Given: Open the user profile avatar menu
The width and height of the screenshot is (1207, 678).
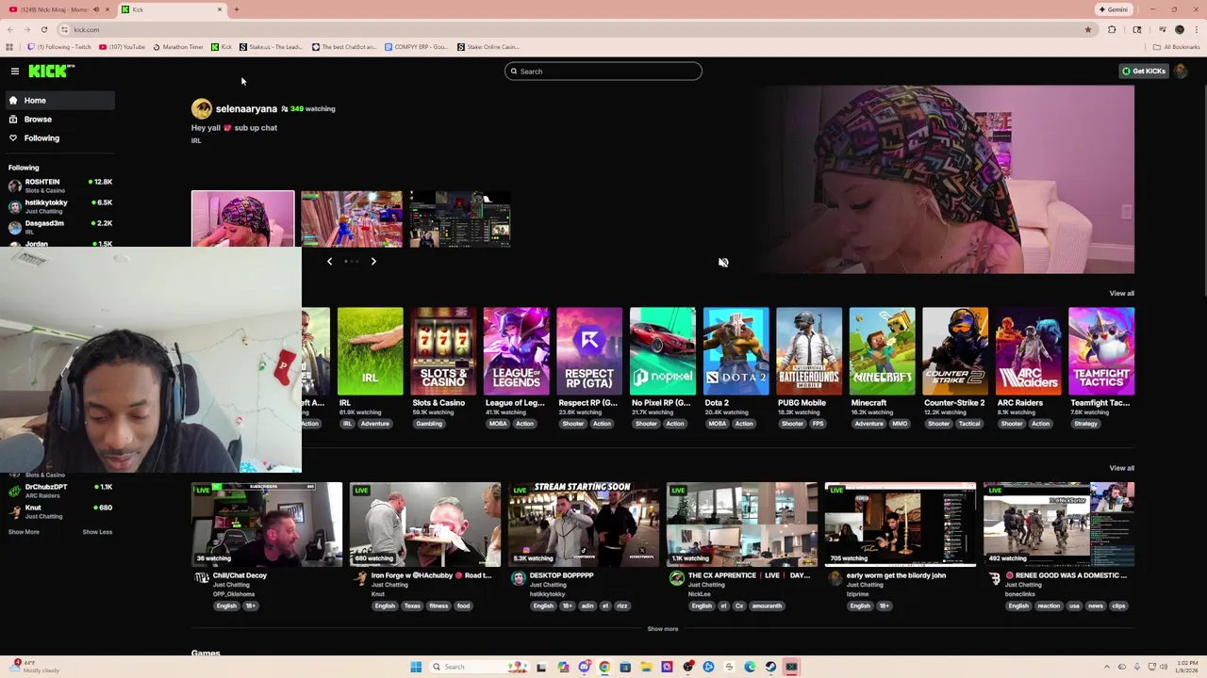Looking at the screenshot, I should (1181, 72).
